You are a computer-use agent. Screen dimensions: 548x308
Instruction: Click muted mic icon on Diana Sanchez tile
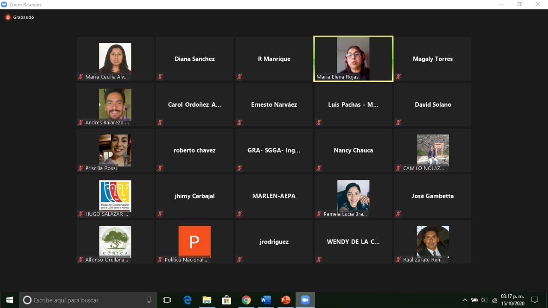pyautogui.click(x=160, y=77)
